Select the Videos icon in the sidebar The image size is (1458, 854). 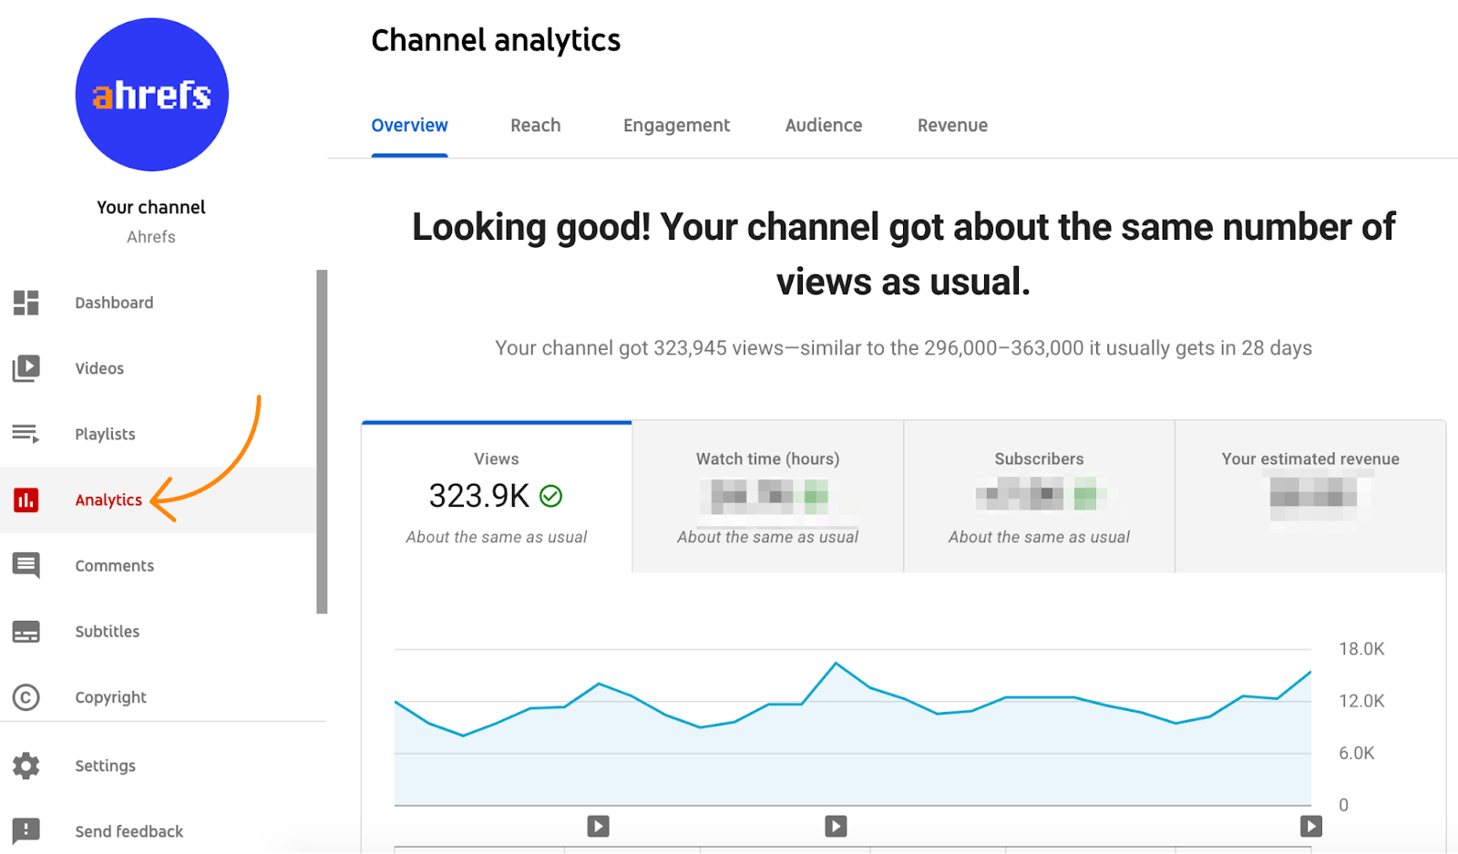click(x=26, y=367)
